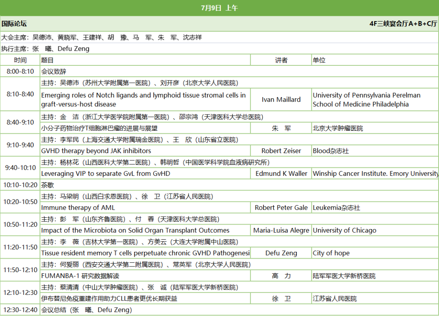Click moderator row with 金洁 and 邵宗鸿
The height and width of the screenshot is (316, 439).
click(x=239, y=117)
